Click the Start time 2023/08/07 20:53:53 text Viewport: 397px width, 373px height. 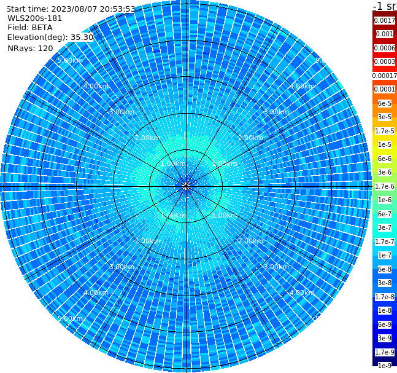tap(71, 9)
